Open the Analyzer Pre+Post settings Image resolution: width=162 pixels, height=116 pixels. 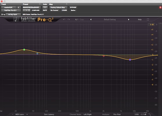pyautogui.click(x=117, y=114)
